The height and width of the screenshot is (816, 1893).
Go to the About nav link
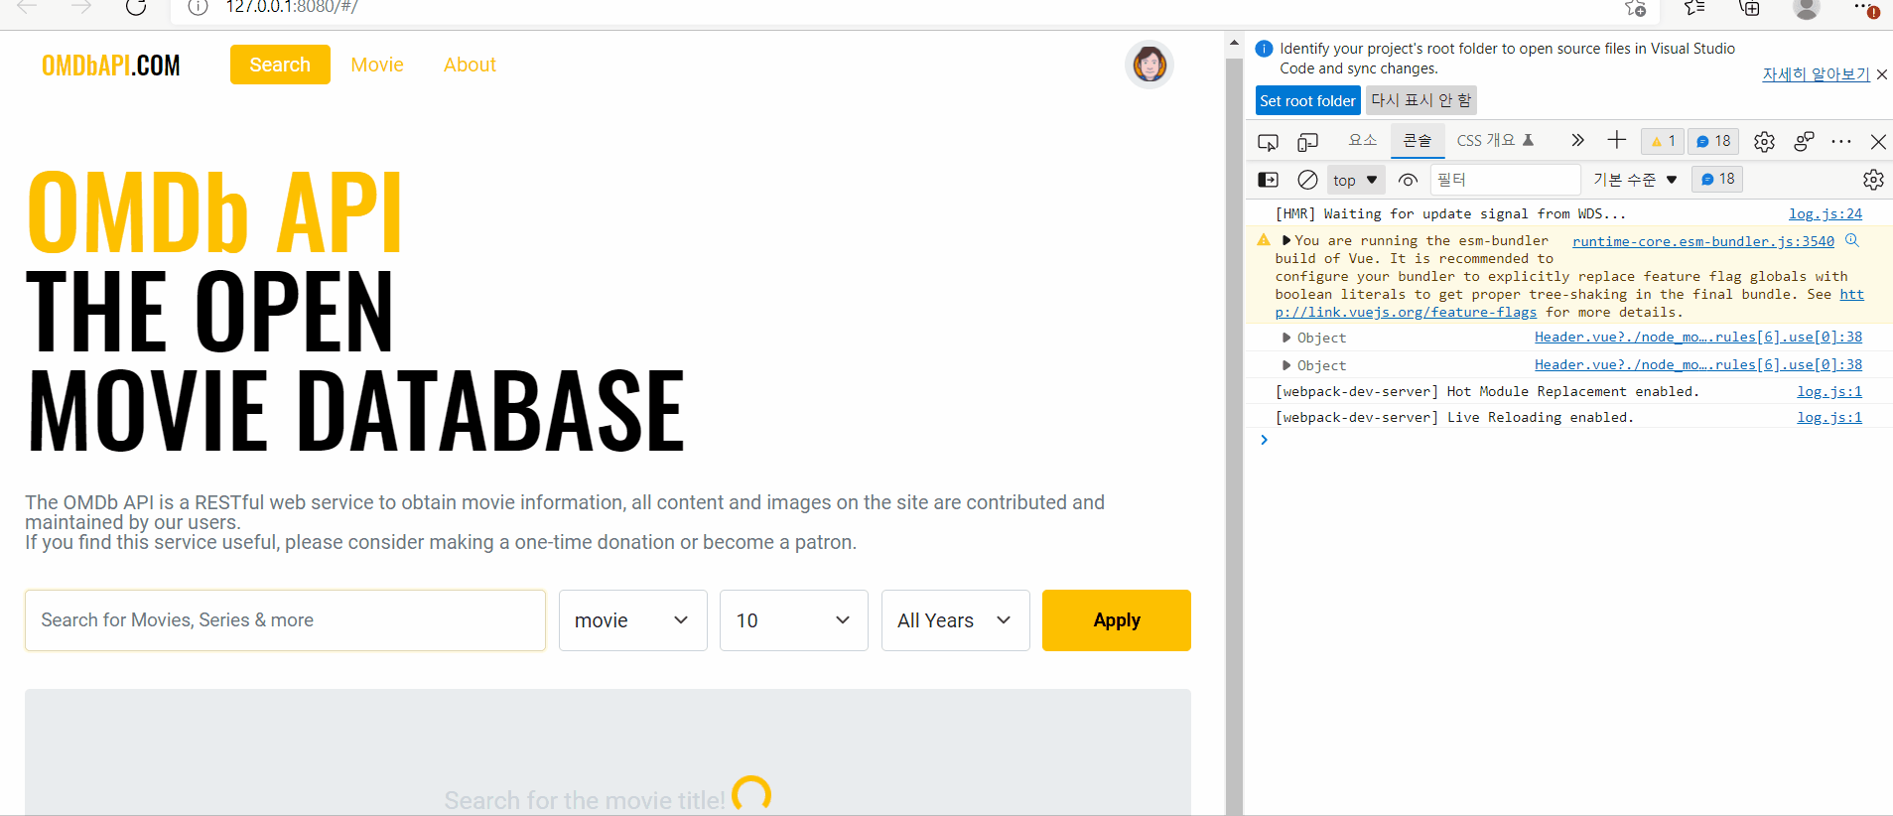[x=470, y=65]
